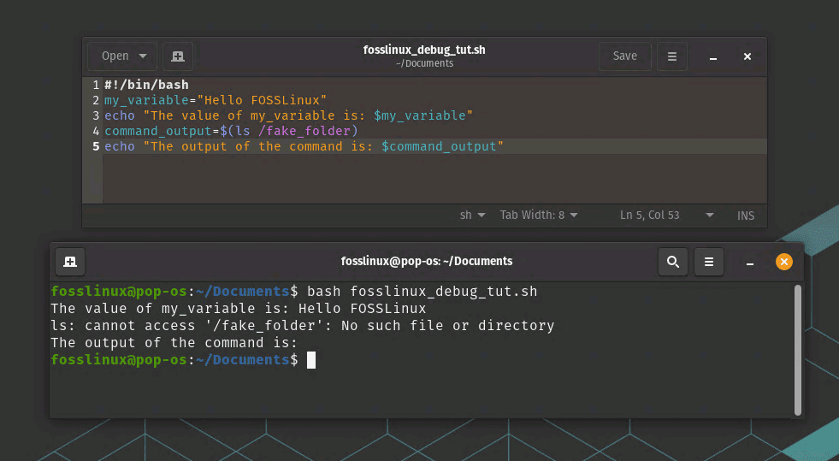Expand the Open recent files arrow
Image resolution: width=839 pixels, height=461 pixels.
pyautogui.click(x=143, y=56)
